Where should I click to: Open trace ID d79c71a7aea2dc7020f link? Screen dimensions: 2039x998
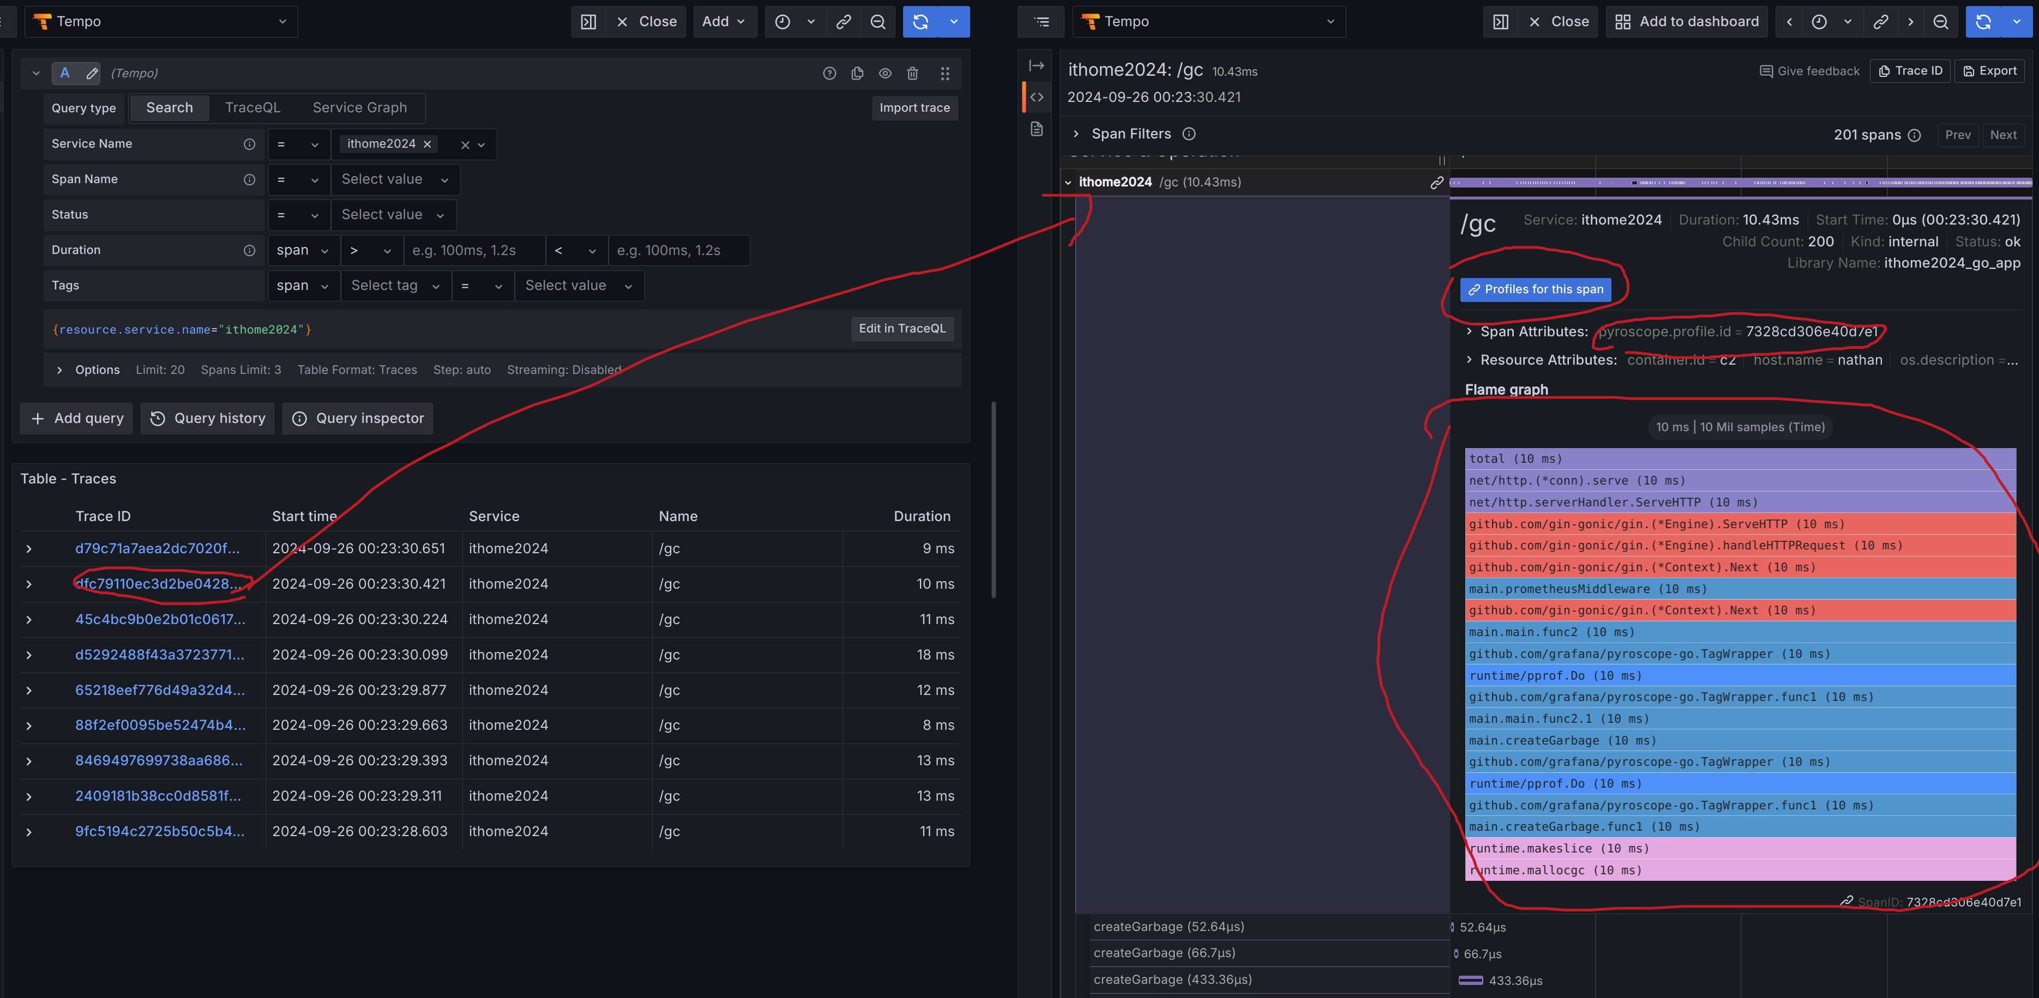pos(157,548)
